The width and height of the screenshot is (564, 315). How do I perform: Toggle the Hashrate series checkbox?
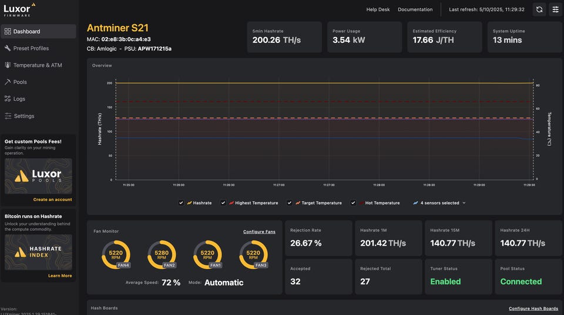(x=181, y=203)
